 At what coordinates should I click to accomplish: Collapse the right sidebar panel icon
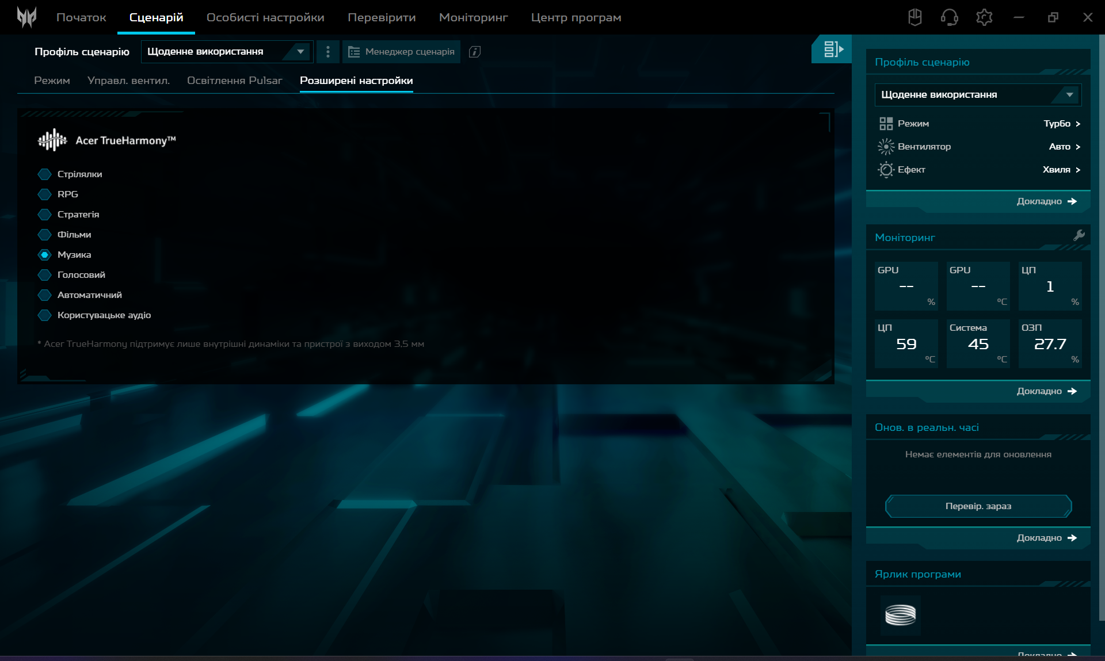[832, 49]
